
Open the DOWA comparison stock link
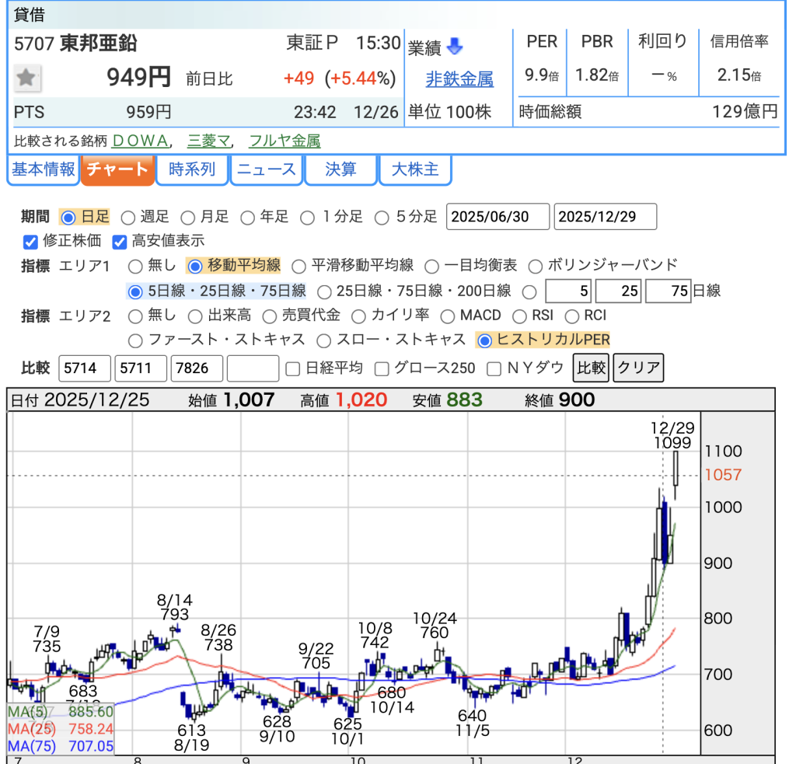(x=141, y=141)
